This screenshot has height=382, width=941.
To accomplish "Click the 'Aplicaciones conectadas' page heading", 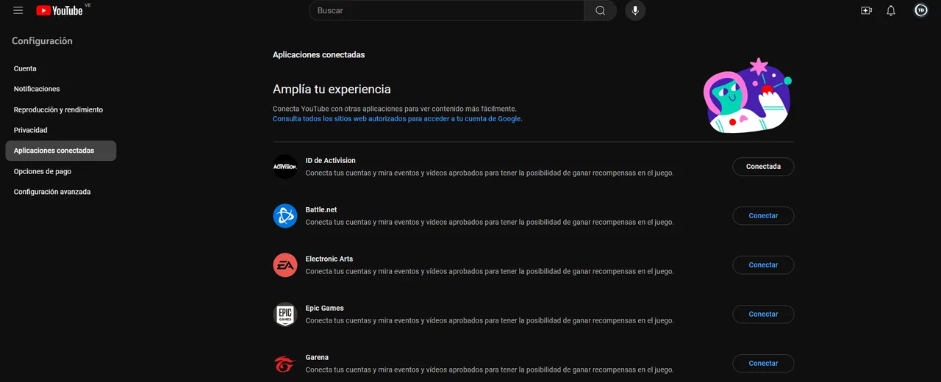I will (x=318, y=54).
